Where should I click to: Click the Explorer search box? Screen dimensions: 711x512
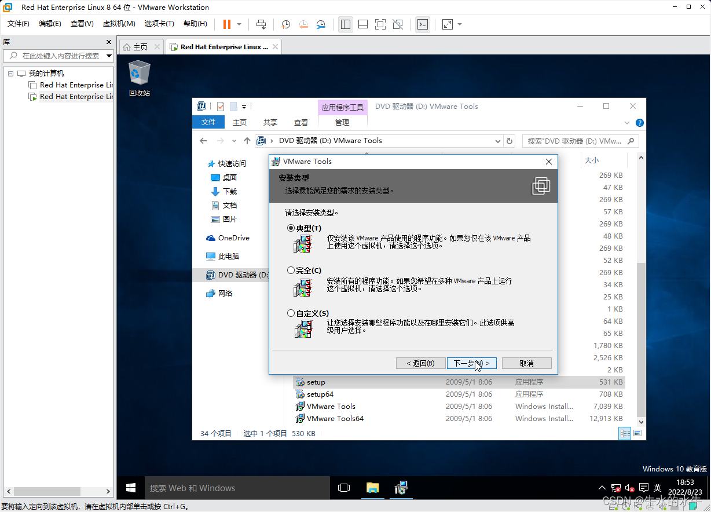pyautogui.click(x=580, y=141)
